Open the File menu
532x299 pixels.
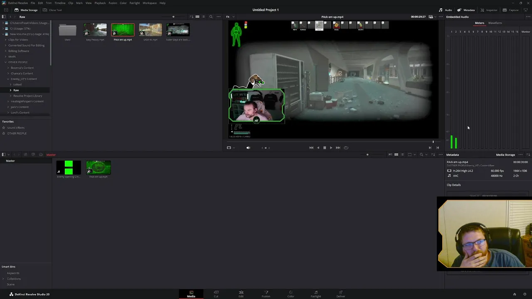tap(33, 3)
